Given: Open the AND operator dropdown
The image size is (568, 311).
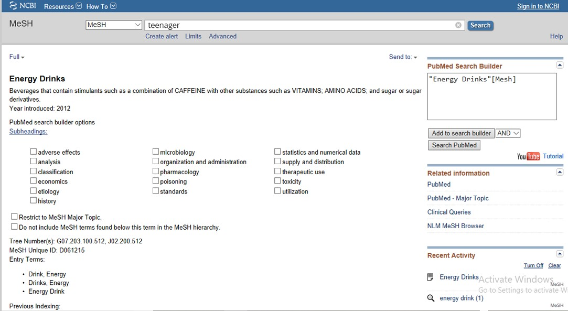Looking at the screenshot, I should (x=508, y=133).
